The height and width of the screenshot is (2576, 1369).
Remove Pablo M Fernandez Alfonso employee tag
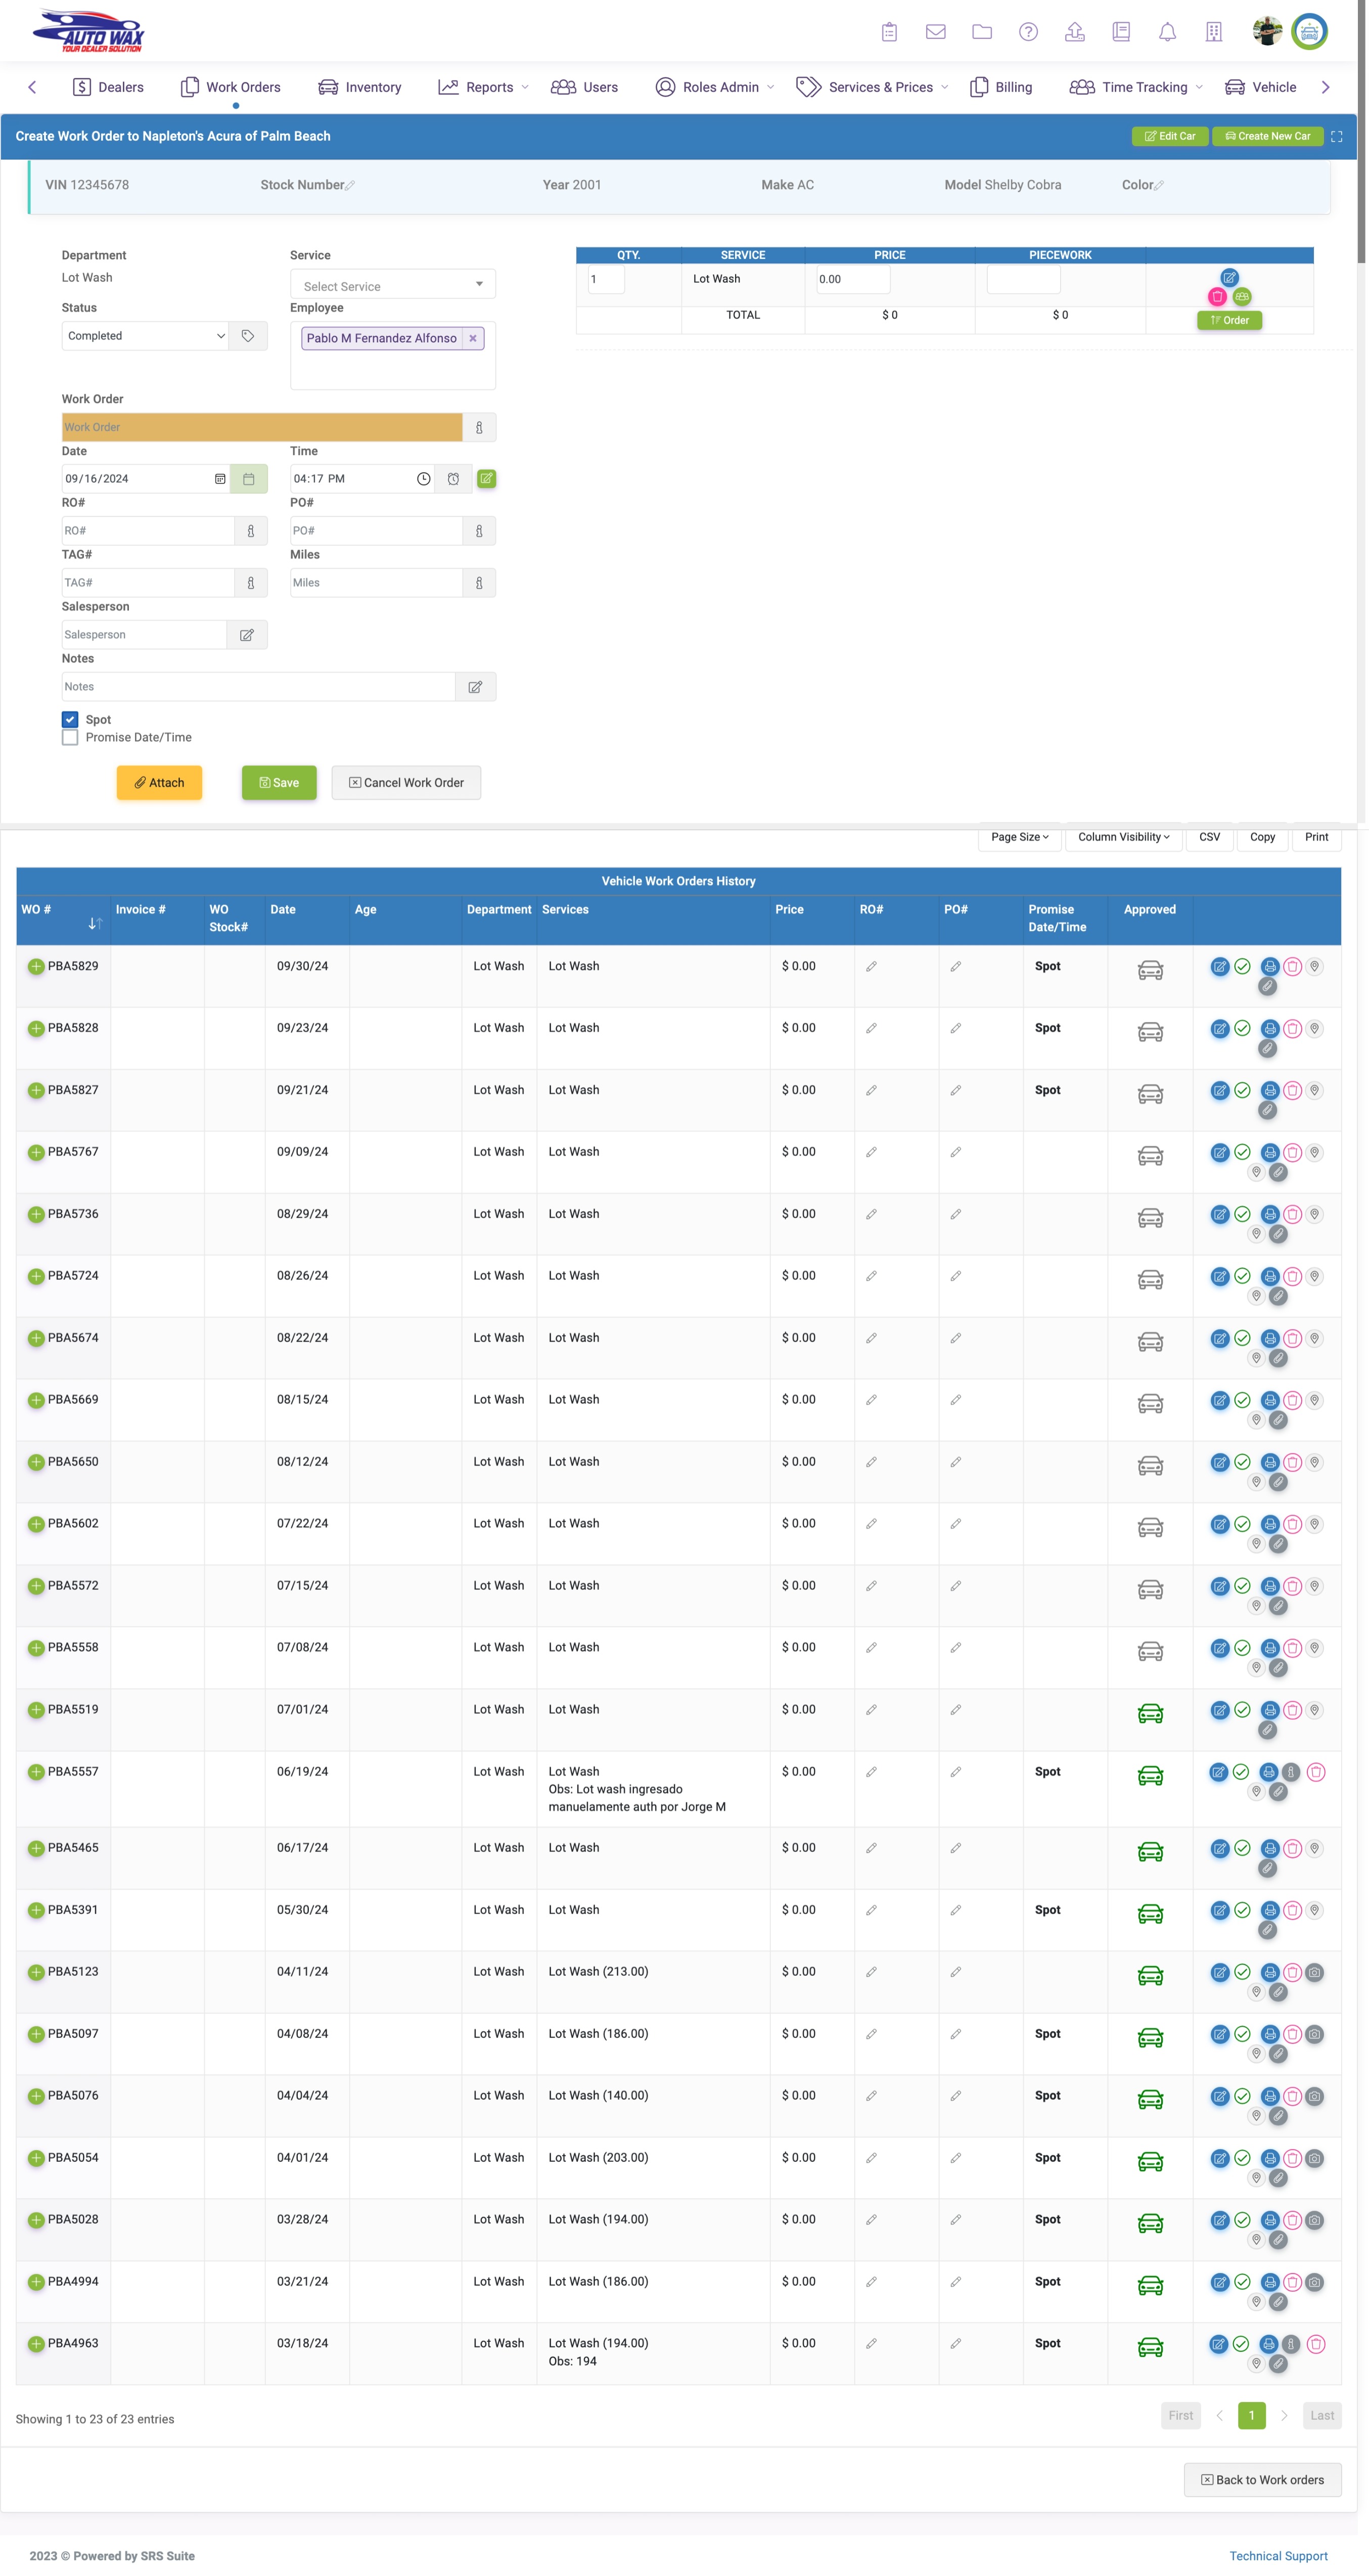(473, 339)
